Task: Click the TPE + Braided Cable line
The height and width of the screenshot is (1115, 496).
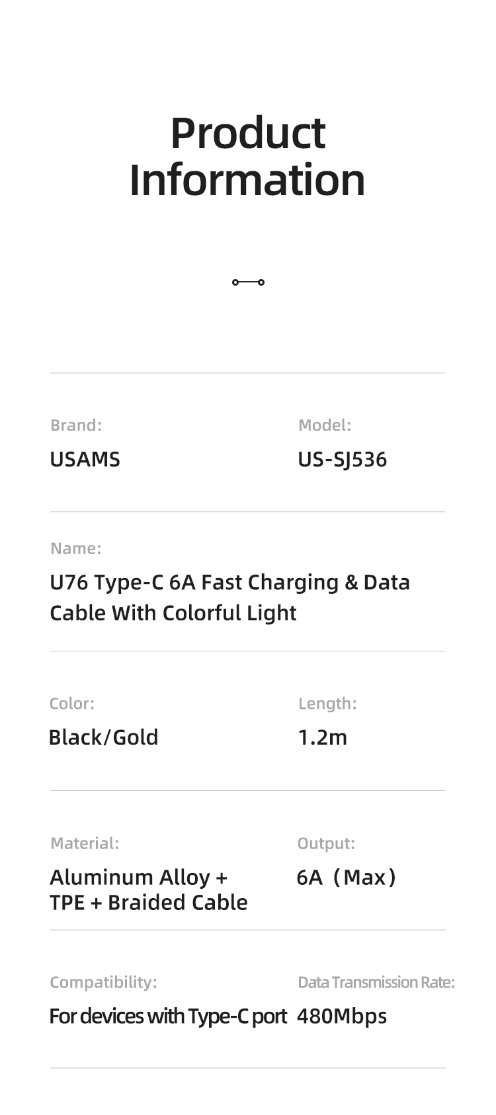Action: (x=149, y=903)
